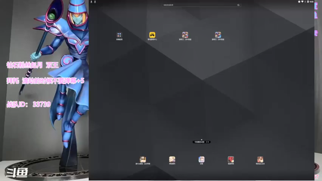Open the left Yu-Gi-Oh Duel Links icon with red badge

(x=185, y=35)
